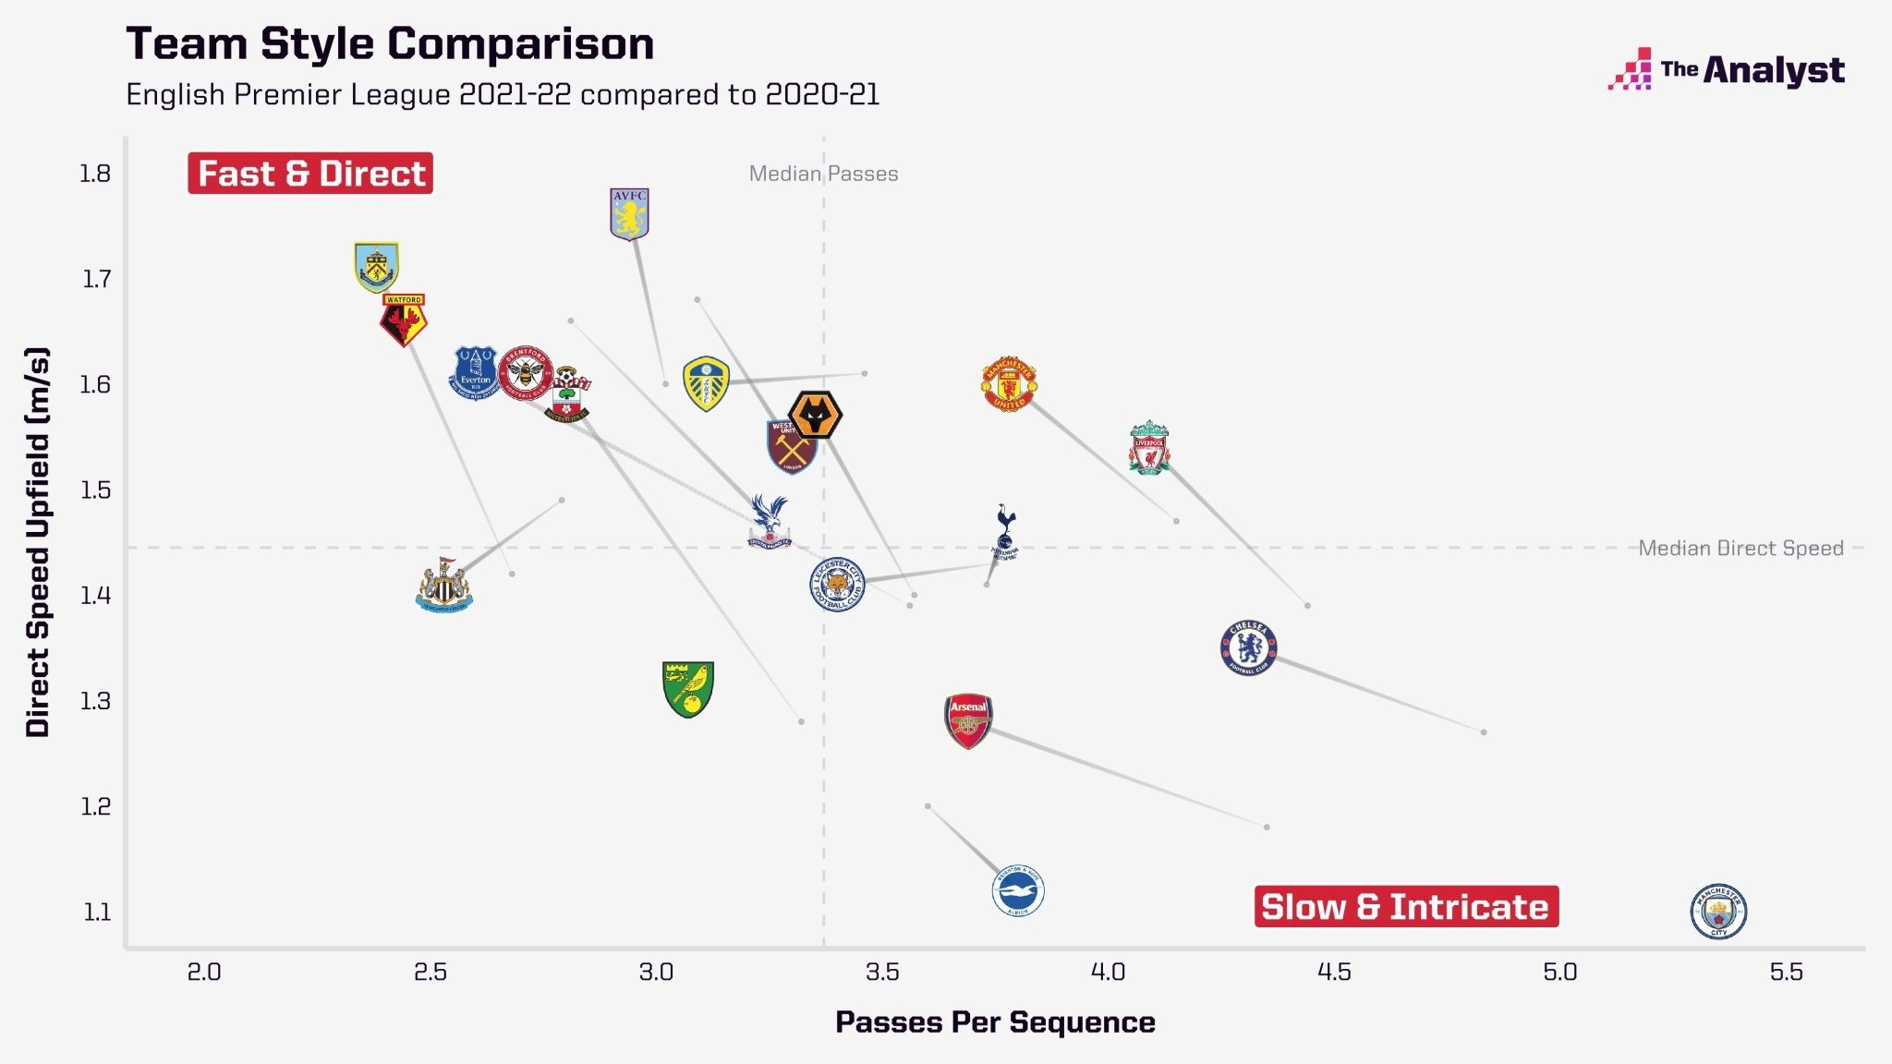Click the Median Passes label
1892x1064 pixels.
pos(823,174)
